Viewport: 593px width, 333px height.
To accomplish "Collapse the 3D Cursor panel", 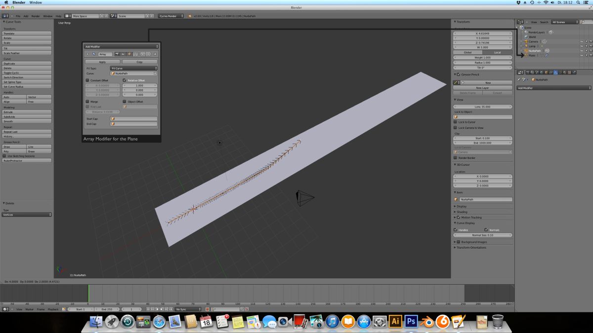I will tap(463, 164).
